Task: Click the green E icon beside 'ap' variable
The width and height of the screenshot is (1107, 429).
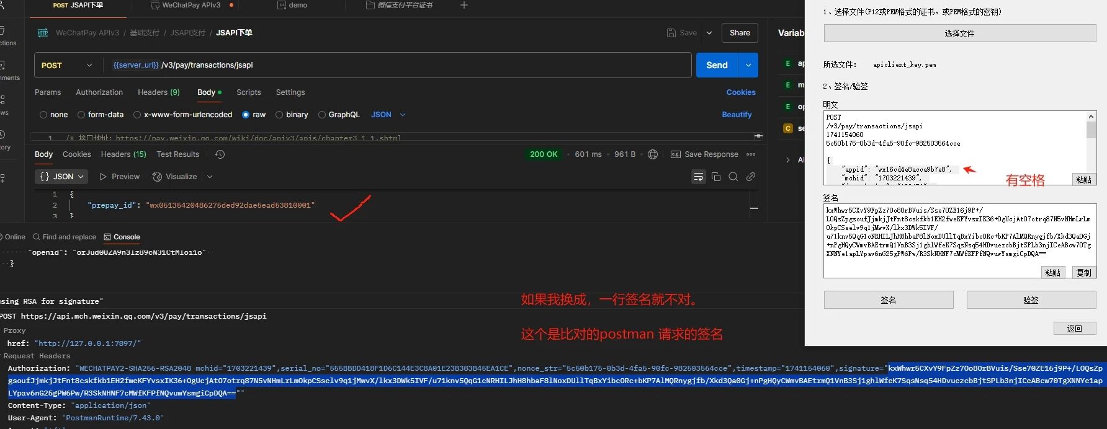Action: pos(788,63)
